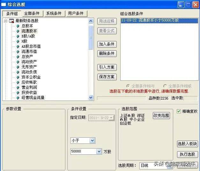
Task: Select the 流动负债 tree item
Action: (29, 72)
